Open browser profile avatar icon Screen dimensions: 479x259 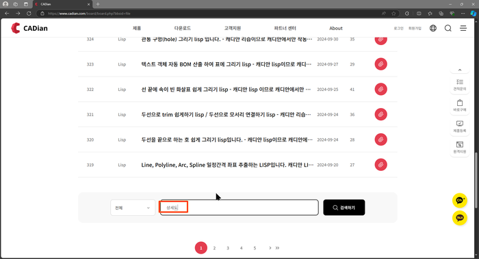pyautogui.click(x=5, y=4)
